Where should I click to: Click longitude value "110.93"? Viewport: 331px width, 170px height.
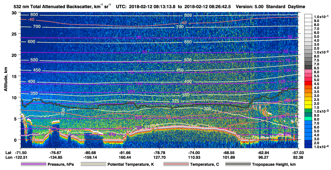click(194, 157)
